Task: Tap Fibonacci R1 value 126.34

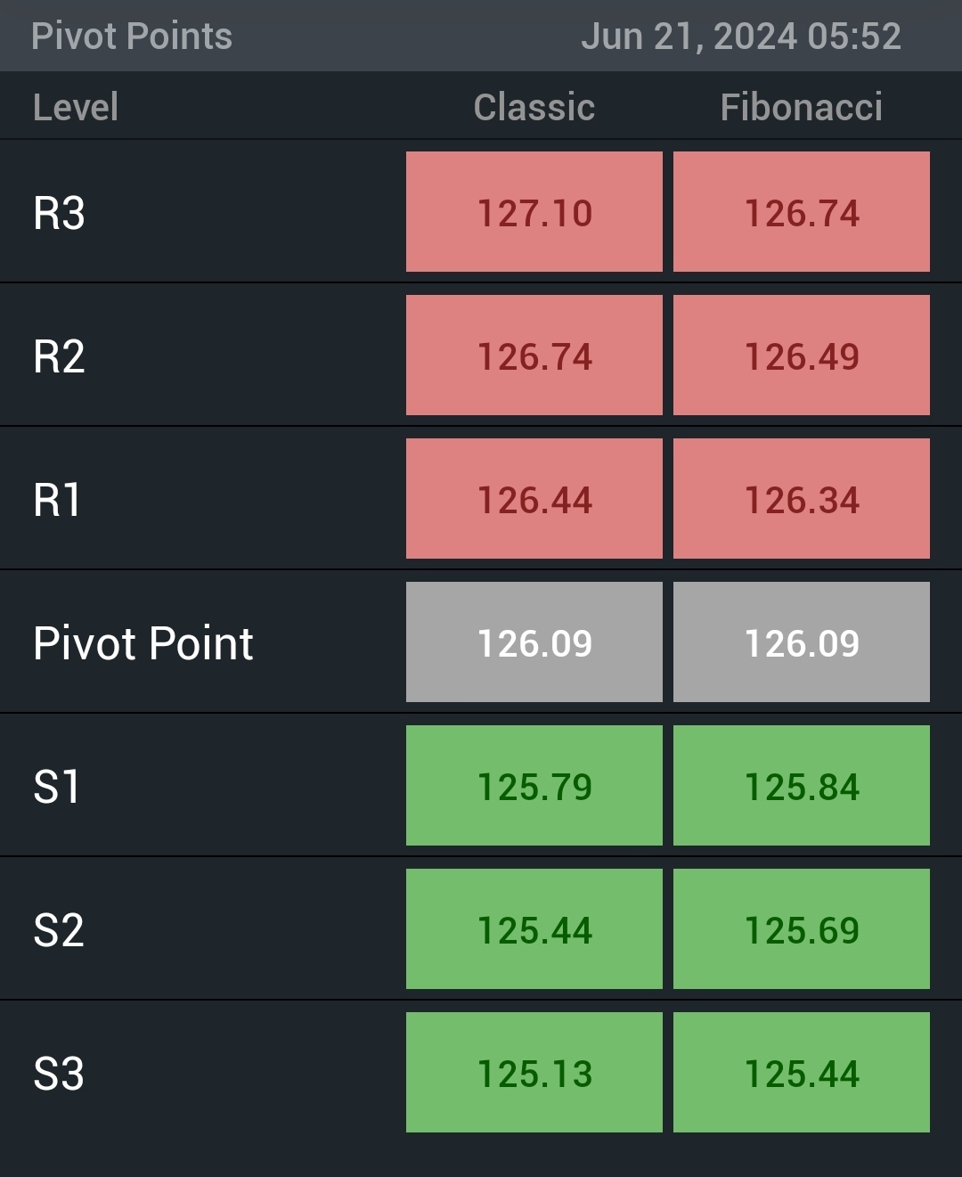Action: [802, 499]
